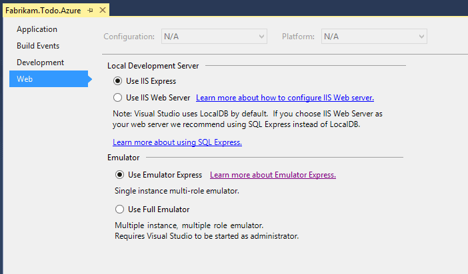468x274 pixels.
Task: Click the Local Development Server heading
Action: (x=153, y=66)
